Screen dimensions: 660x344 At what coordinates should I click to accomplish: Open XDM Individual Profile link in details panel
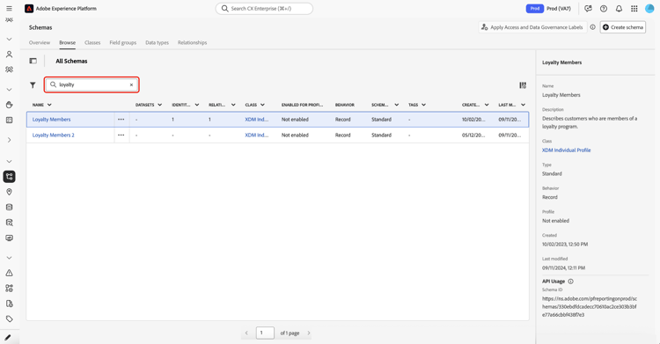tap(566, 150)
